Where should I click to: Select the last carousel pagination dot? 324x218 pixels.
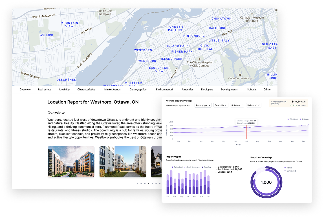[x=160, y=183]
